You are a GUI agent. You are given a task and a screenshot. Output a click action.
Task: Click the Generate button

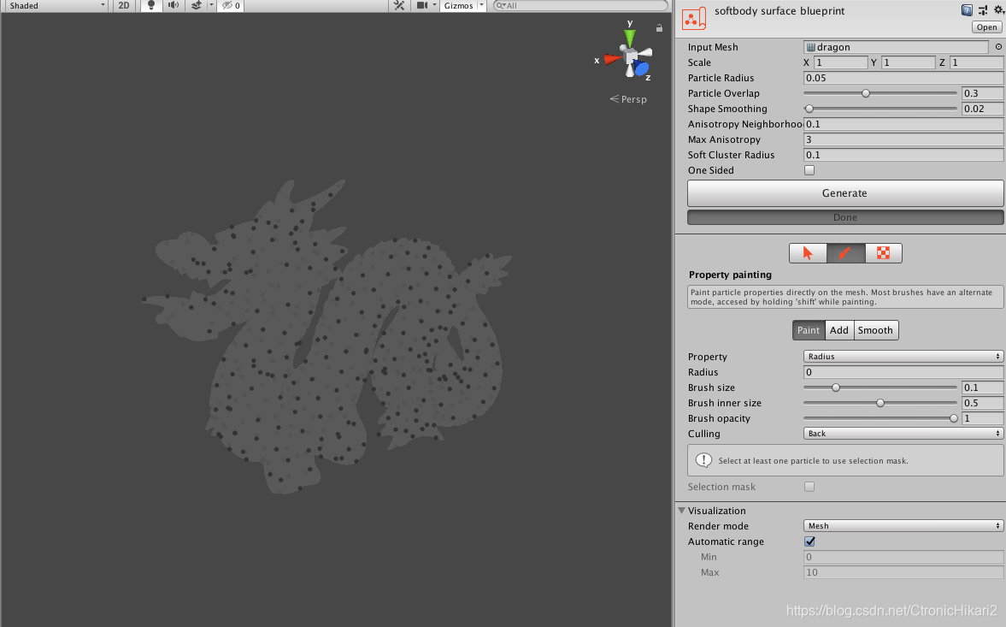point(844,192)
